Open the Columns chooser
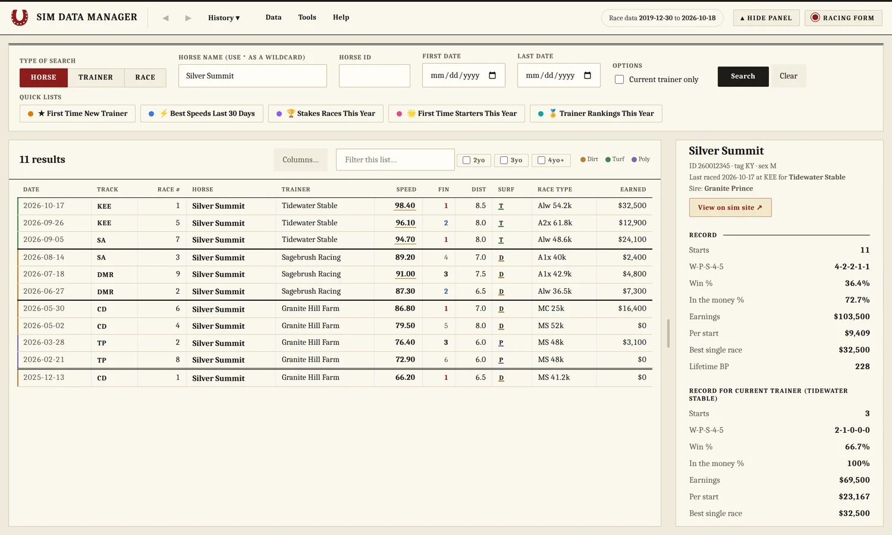The height and width of the screenshot is (535, 892). tap(300, 160)
